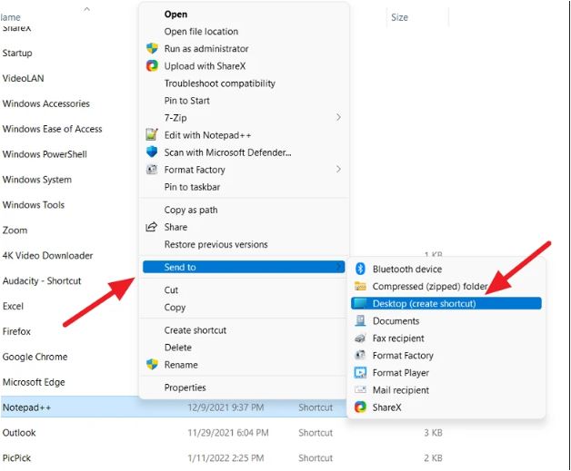Viewport: 571px width, 471px height.
Task: Expand the 7-Zip submenu arrow
Action: click(338, 117)
